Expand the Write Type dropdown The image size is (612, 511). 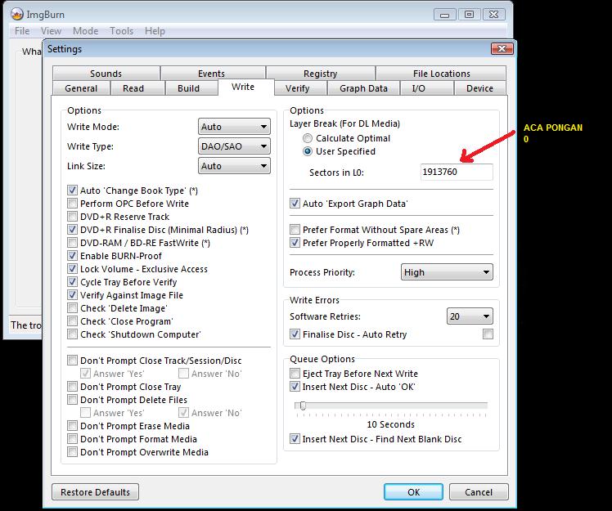click(x=234, y=146)
